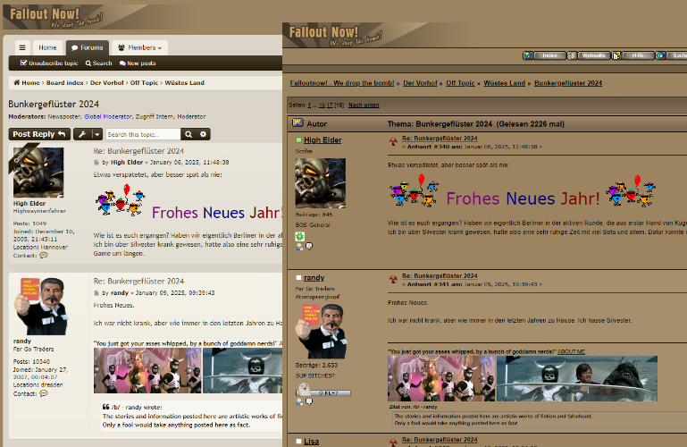
Task: Click the mushroom cloud icon on reply #340
Action: point(394,142)
